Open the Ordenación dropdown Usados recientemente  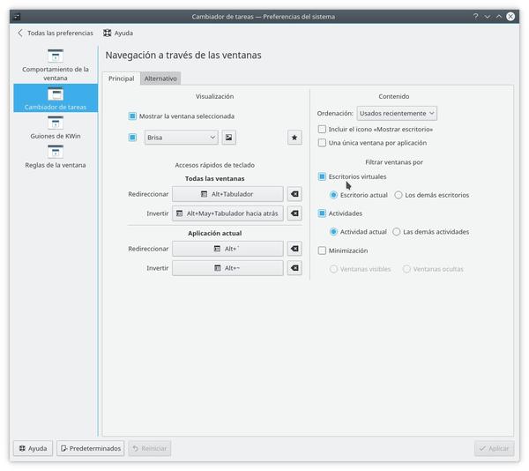point(397,113)
